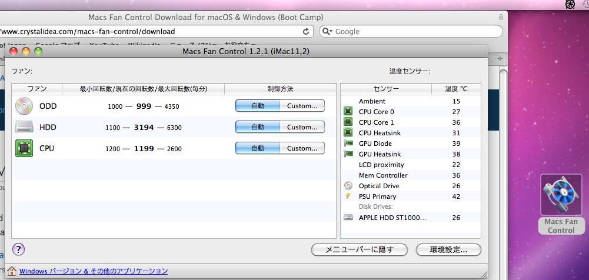Click the APPLE HDD ST1000 drive icon
589x280 pixels.
point(348,217)
